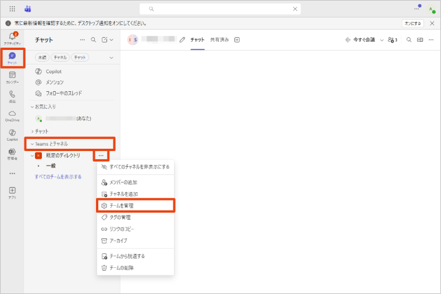The image size is (441, 294).
Task: Open the Calendar app icon
Action: point(12,77)
